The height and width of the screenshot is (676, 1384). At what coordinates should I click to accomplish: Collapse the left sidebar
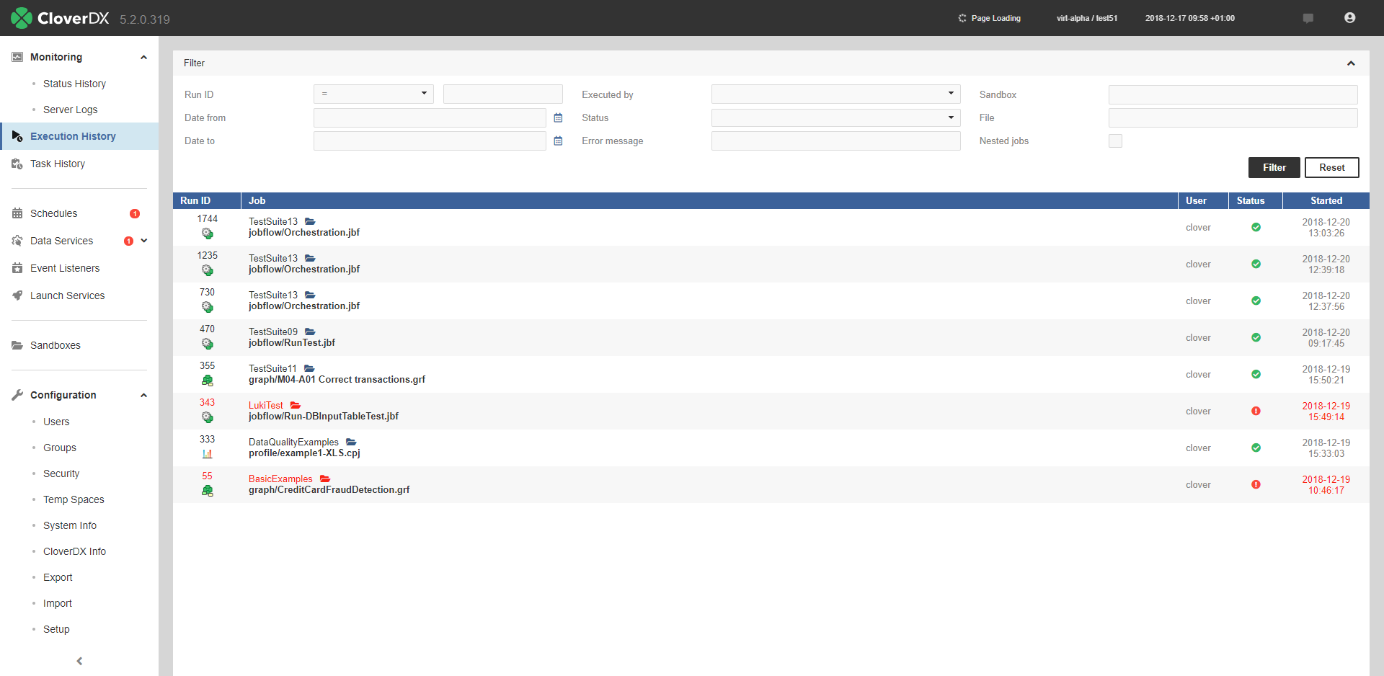pos(79,661)
